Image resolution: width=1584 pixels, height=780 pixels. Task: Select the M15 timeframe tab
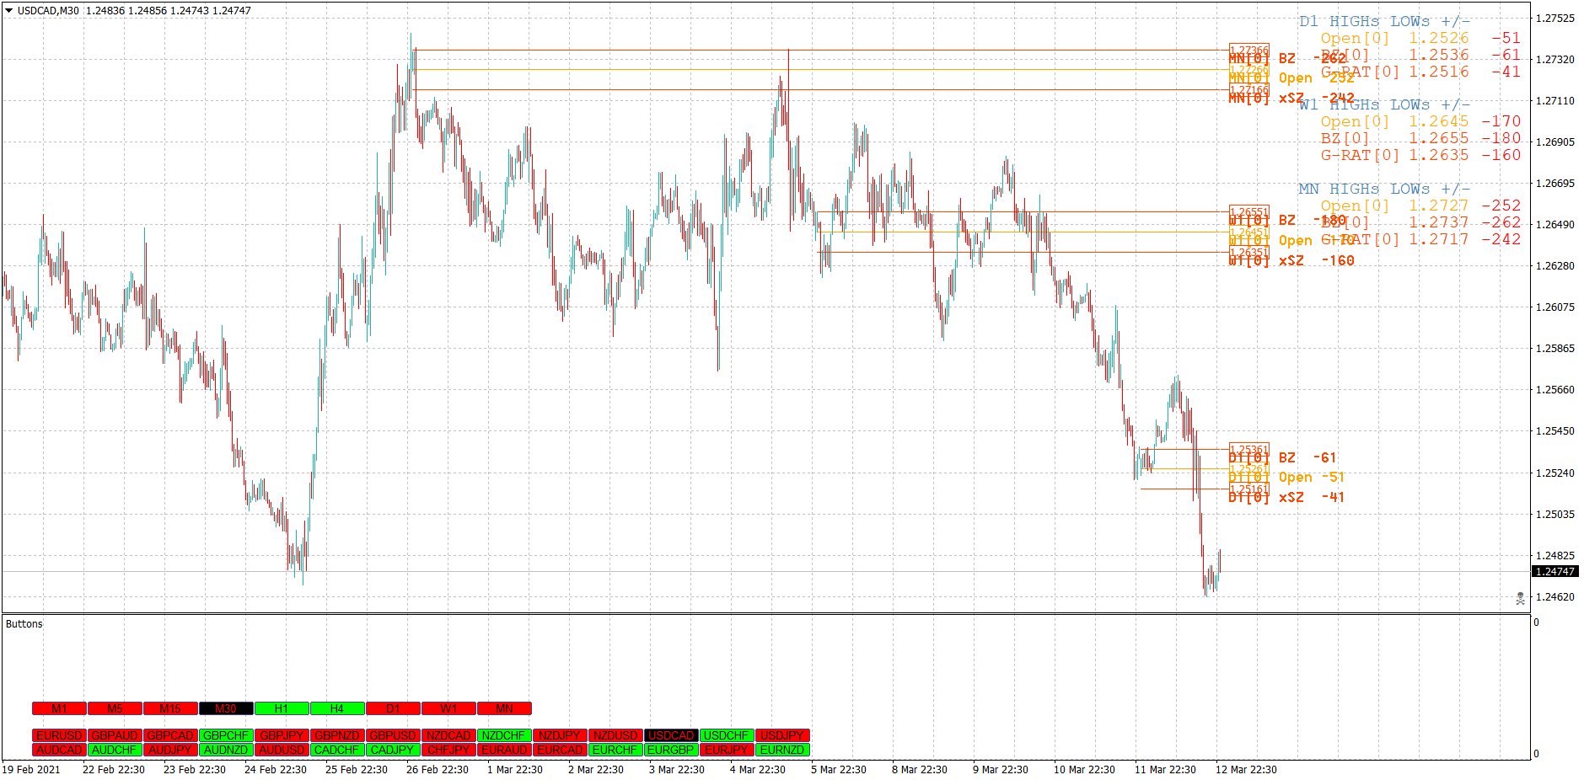pos(170,708)
